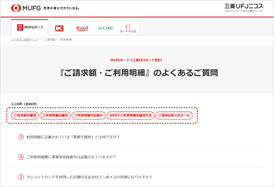Click the MUFG logo in the header
This screenshot has width=274, height=187.
coord(26,8)
